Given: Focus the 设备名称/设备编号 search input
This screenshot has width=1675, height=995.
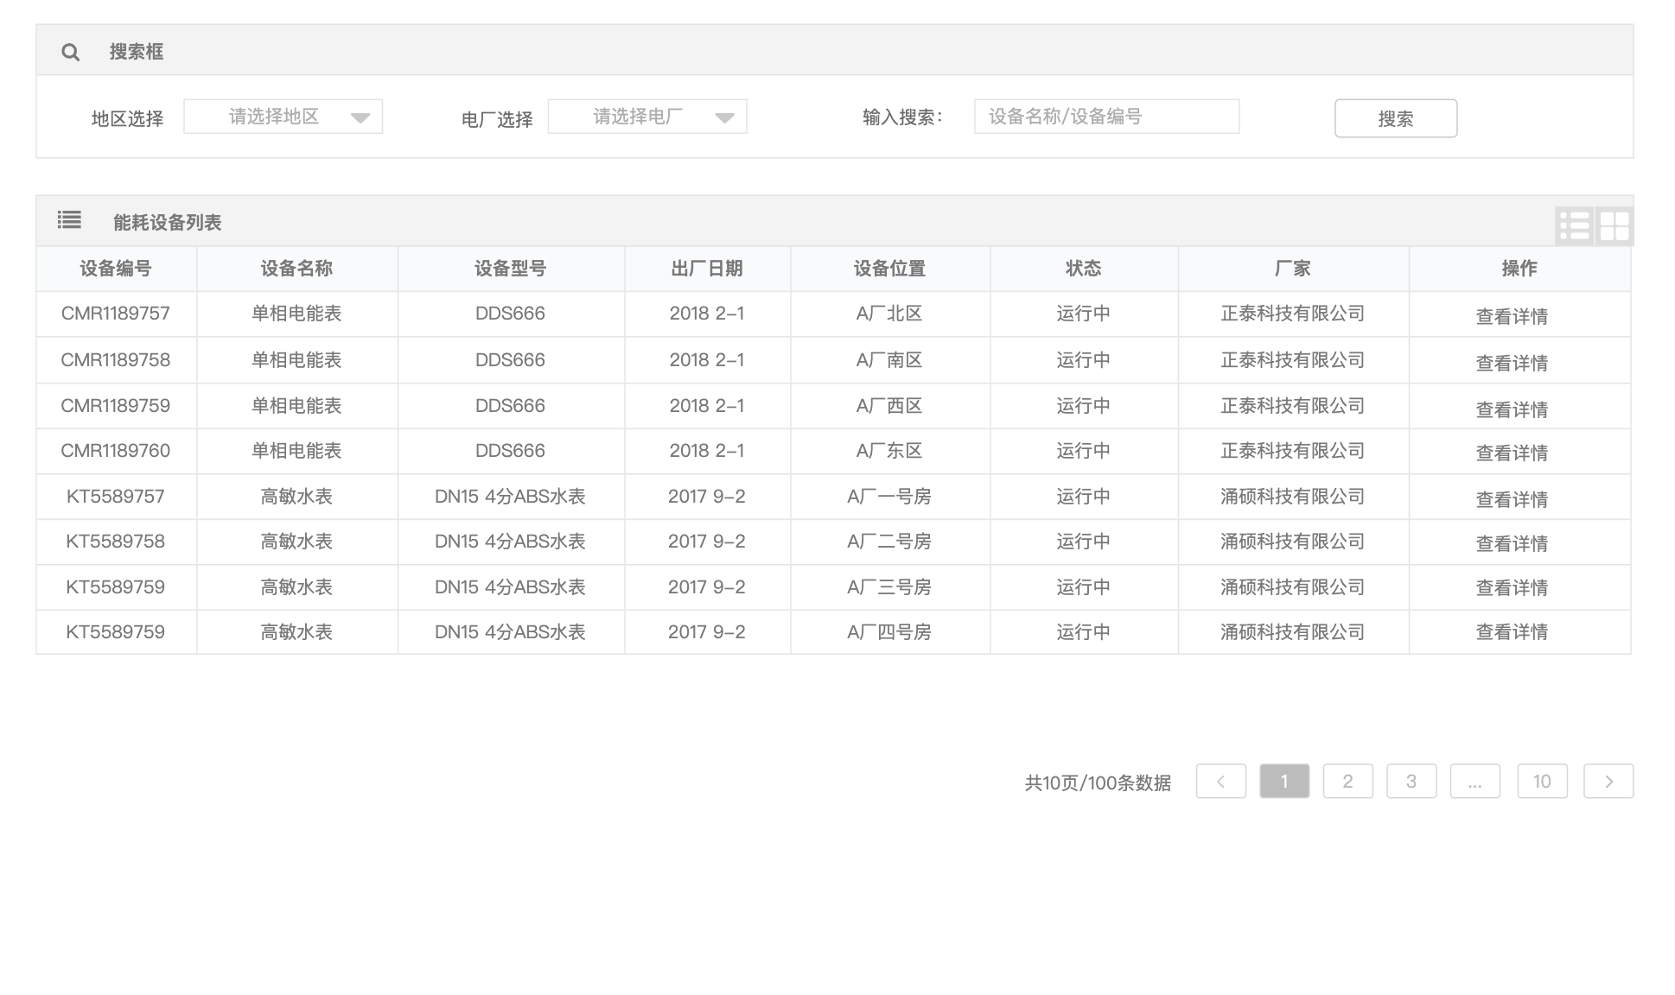Looking at the screenshot, I should (x=1105, y=117).
